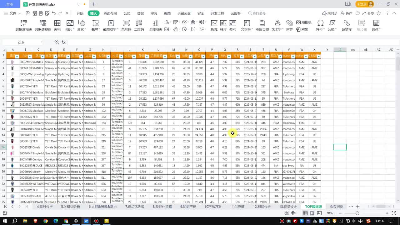Click the Print icon in quick toolbar

pos(41,13)
